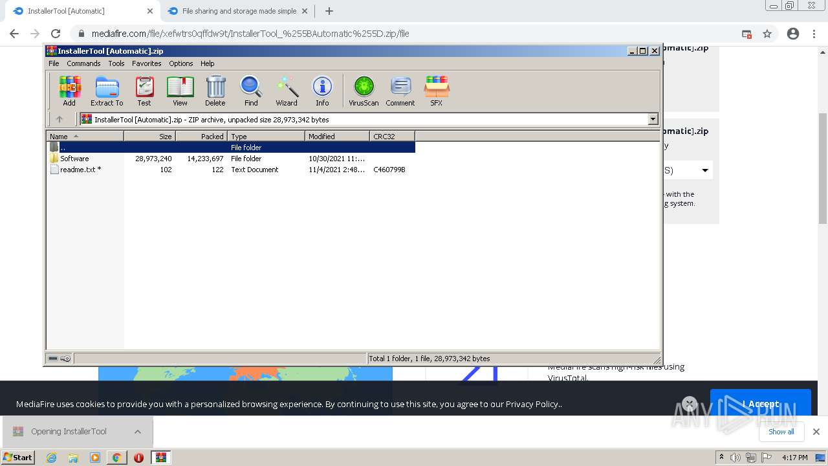Reload the MediaFire page
This screenshot has width=828, height=466.
pos(56,34)
